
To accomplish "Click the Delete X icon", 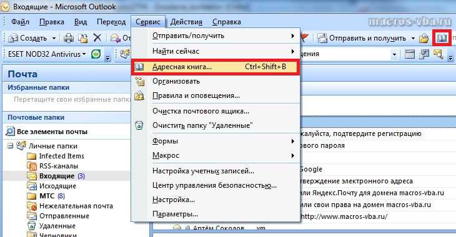I will [97, 38].
